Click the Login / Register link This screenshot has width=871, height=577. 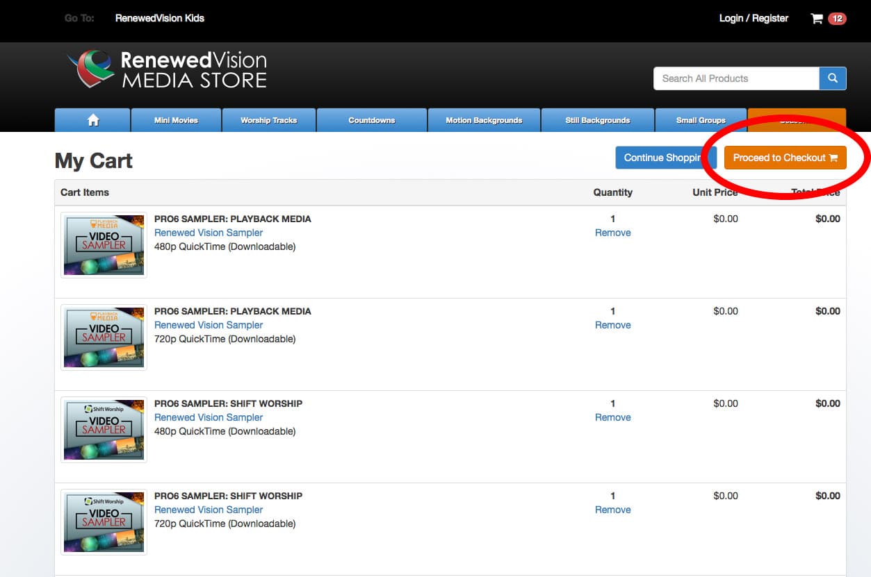pyautogui.click(x=754, y=18)
